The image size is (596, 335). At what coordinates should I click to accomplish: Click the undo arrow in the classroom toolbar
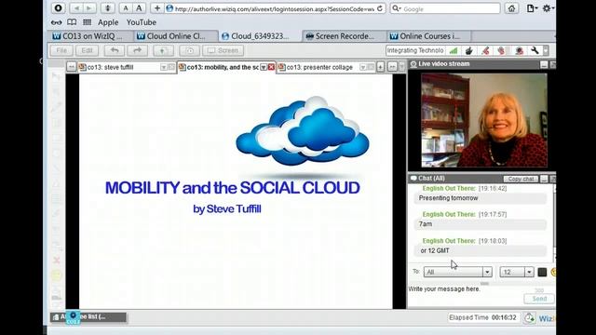point(115,50)
